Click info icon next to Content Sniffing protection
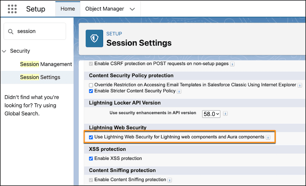Screen dimensions: 306x186 [x=169, y=180]
